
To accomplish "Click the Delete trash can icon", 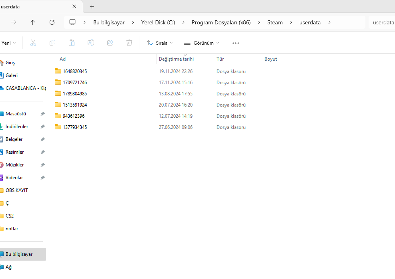I will pyautogui.click(x=129, y=43).
